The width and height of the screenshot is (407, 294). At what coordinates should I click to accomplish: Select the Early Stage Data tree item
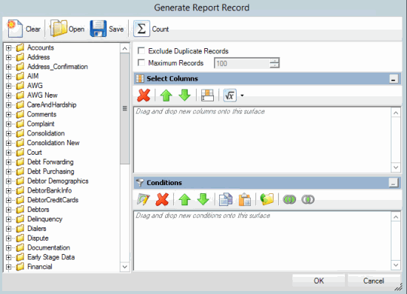51,258
